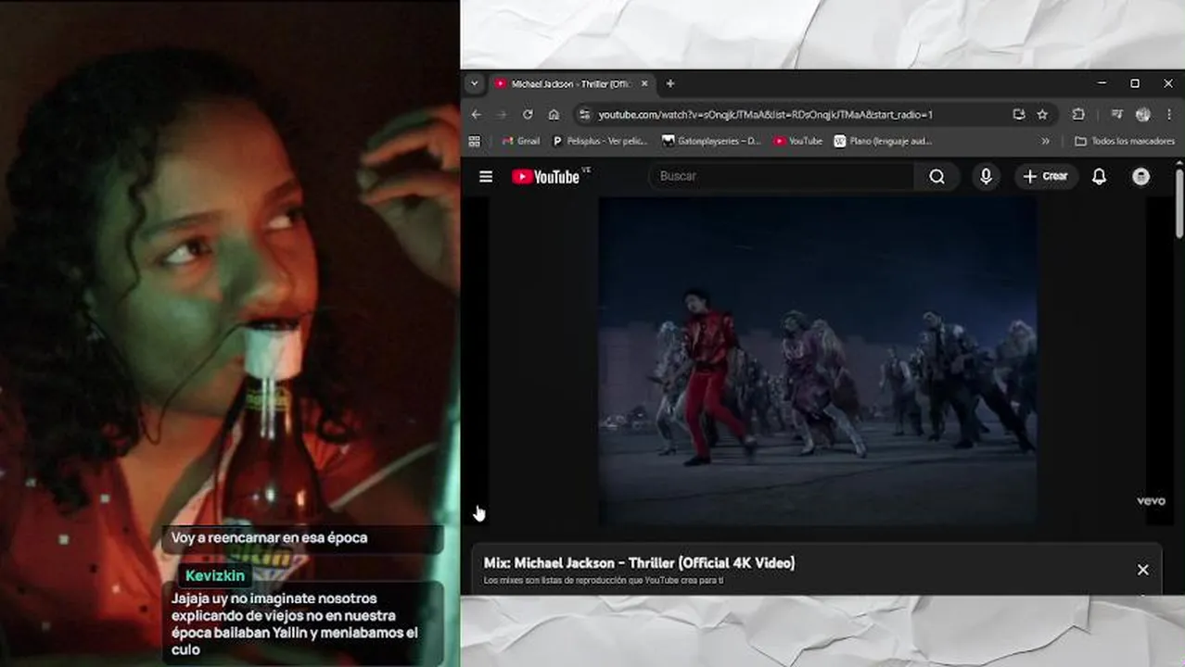Close the Michael Jackson Thriller tab

[x=644, y=83]
